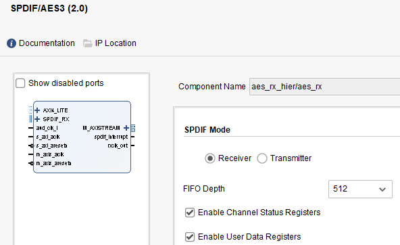Click the SPDIF/AES3 (2.0) title

point(49,8)
